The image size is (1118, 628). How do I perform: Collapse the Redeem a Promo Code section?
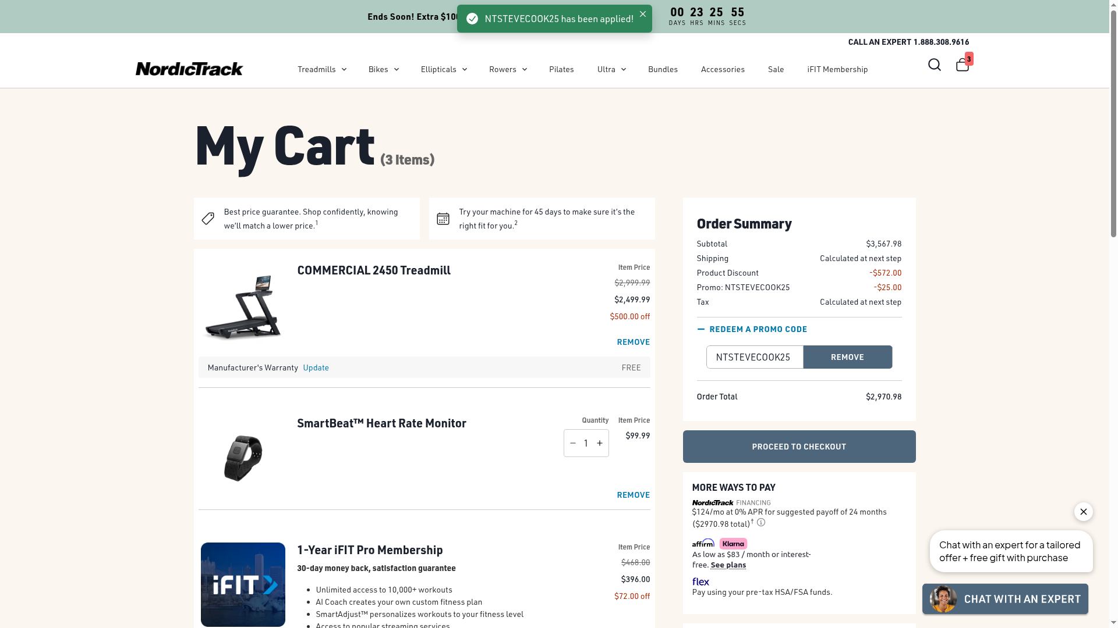[752, 329]
